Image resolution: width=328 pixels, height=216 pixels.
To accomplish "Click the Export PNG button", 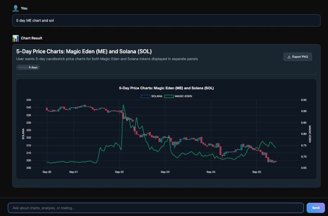I will click(298, 57).
